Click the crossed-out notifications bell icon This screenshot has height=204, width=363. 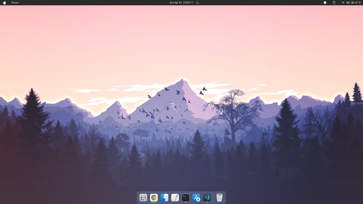click(x=198, y=2)
